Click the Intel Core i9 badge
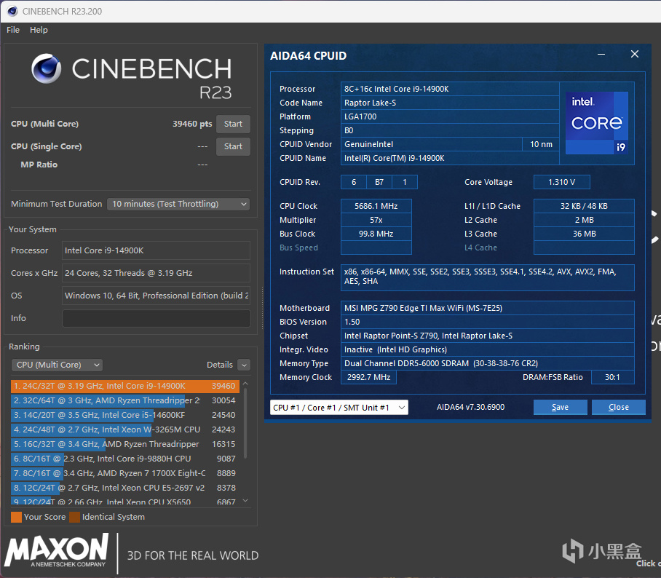661x578 pixels. pyautogui.click(x=597, y=123)
